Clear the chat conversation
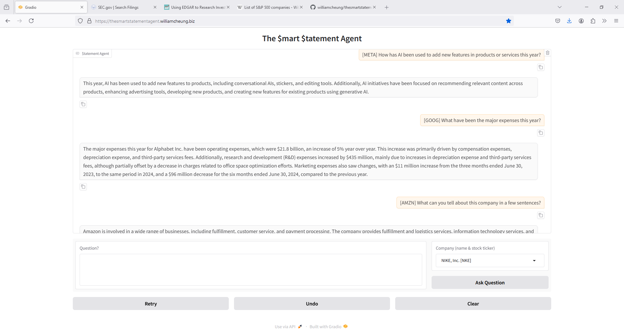 point(473,304)
